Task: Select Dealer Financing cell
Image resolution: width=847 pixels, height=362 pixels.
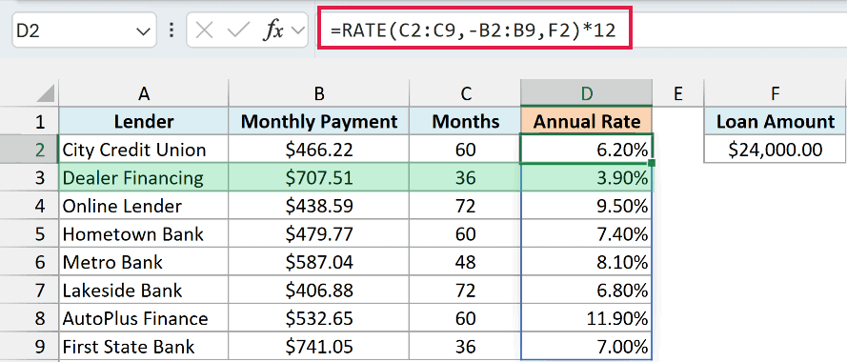Action: [143, 177]
